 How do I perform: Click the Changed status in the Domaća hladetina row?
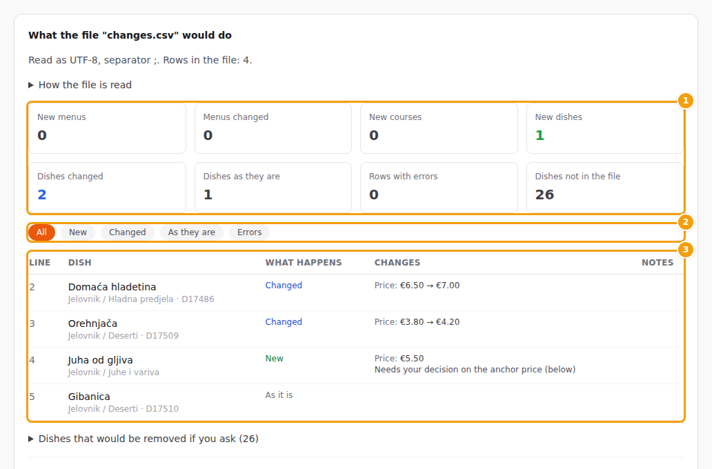pyautogui.click(x=284, y=285)
